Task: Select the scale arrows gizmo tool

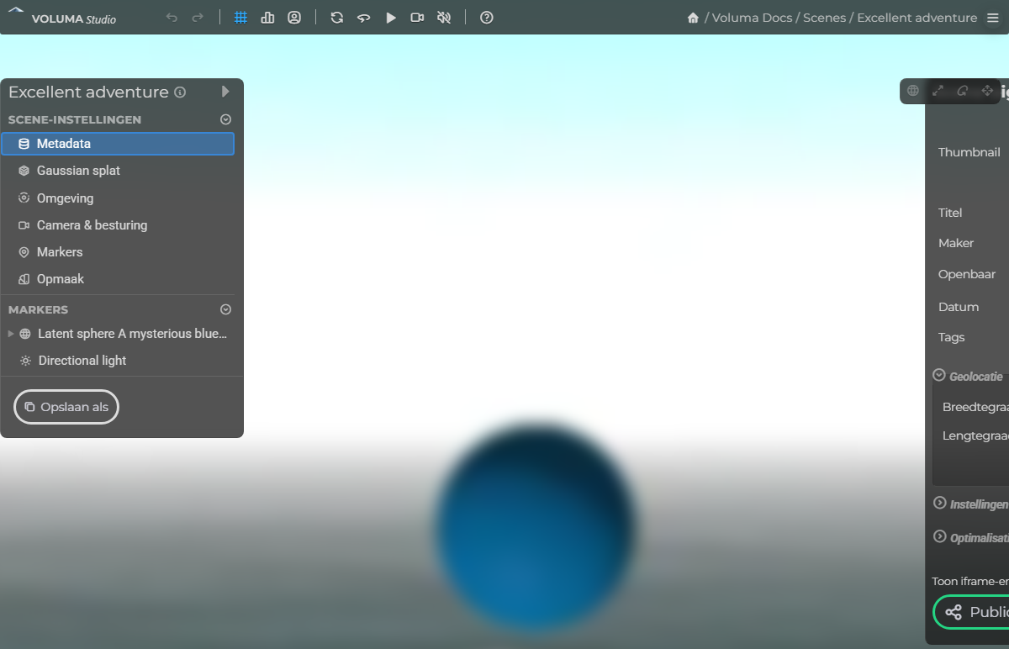Action: pos(938,91)
